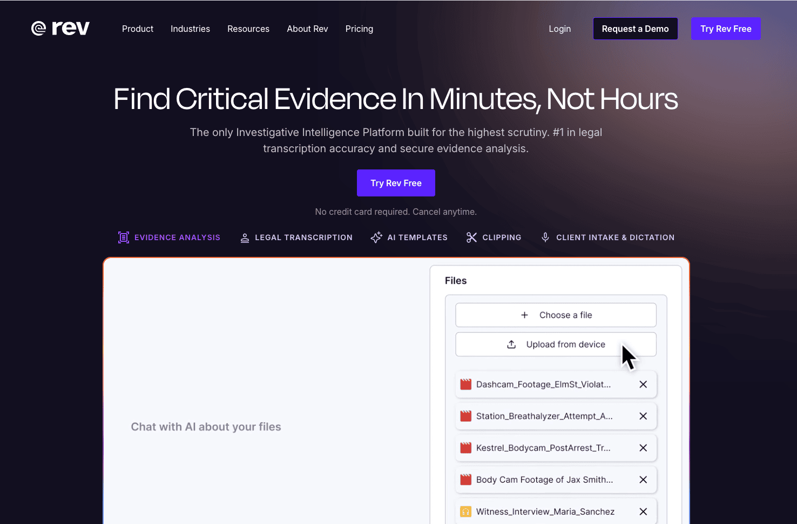Select file name Witness_Interview_Maria_Sanchez
The image size is (797, 524).
tap(545, 512)
